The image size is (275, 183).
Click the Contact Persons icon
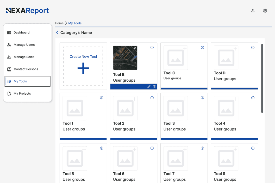coord(9,69)
